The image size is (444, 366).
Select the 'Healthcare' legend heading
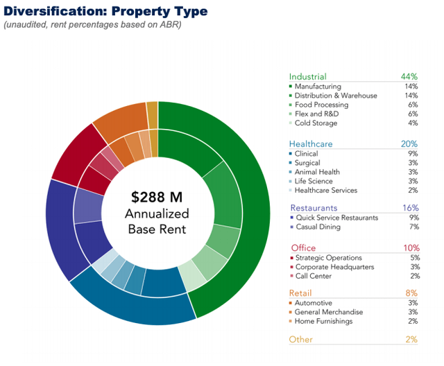coord(311,144)
